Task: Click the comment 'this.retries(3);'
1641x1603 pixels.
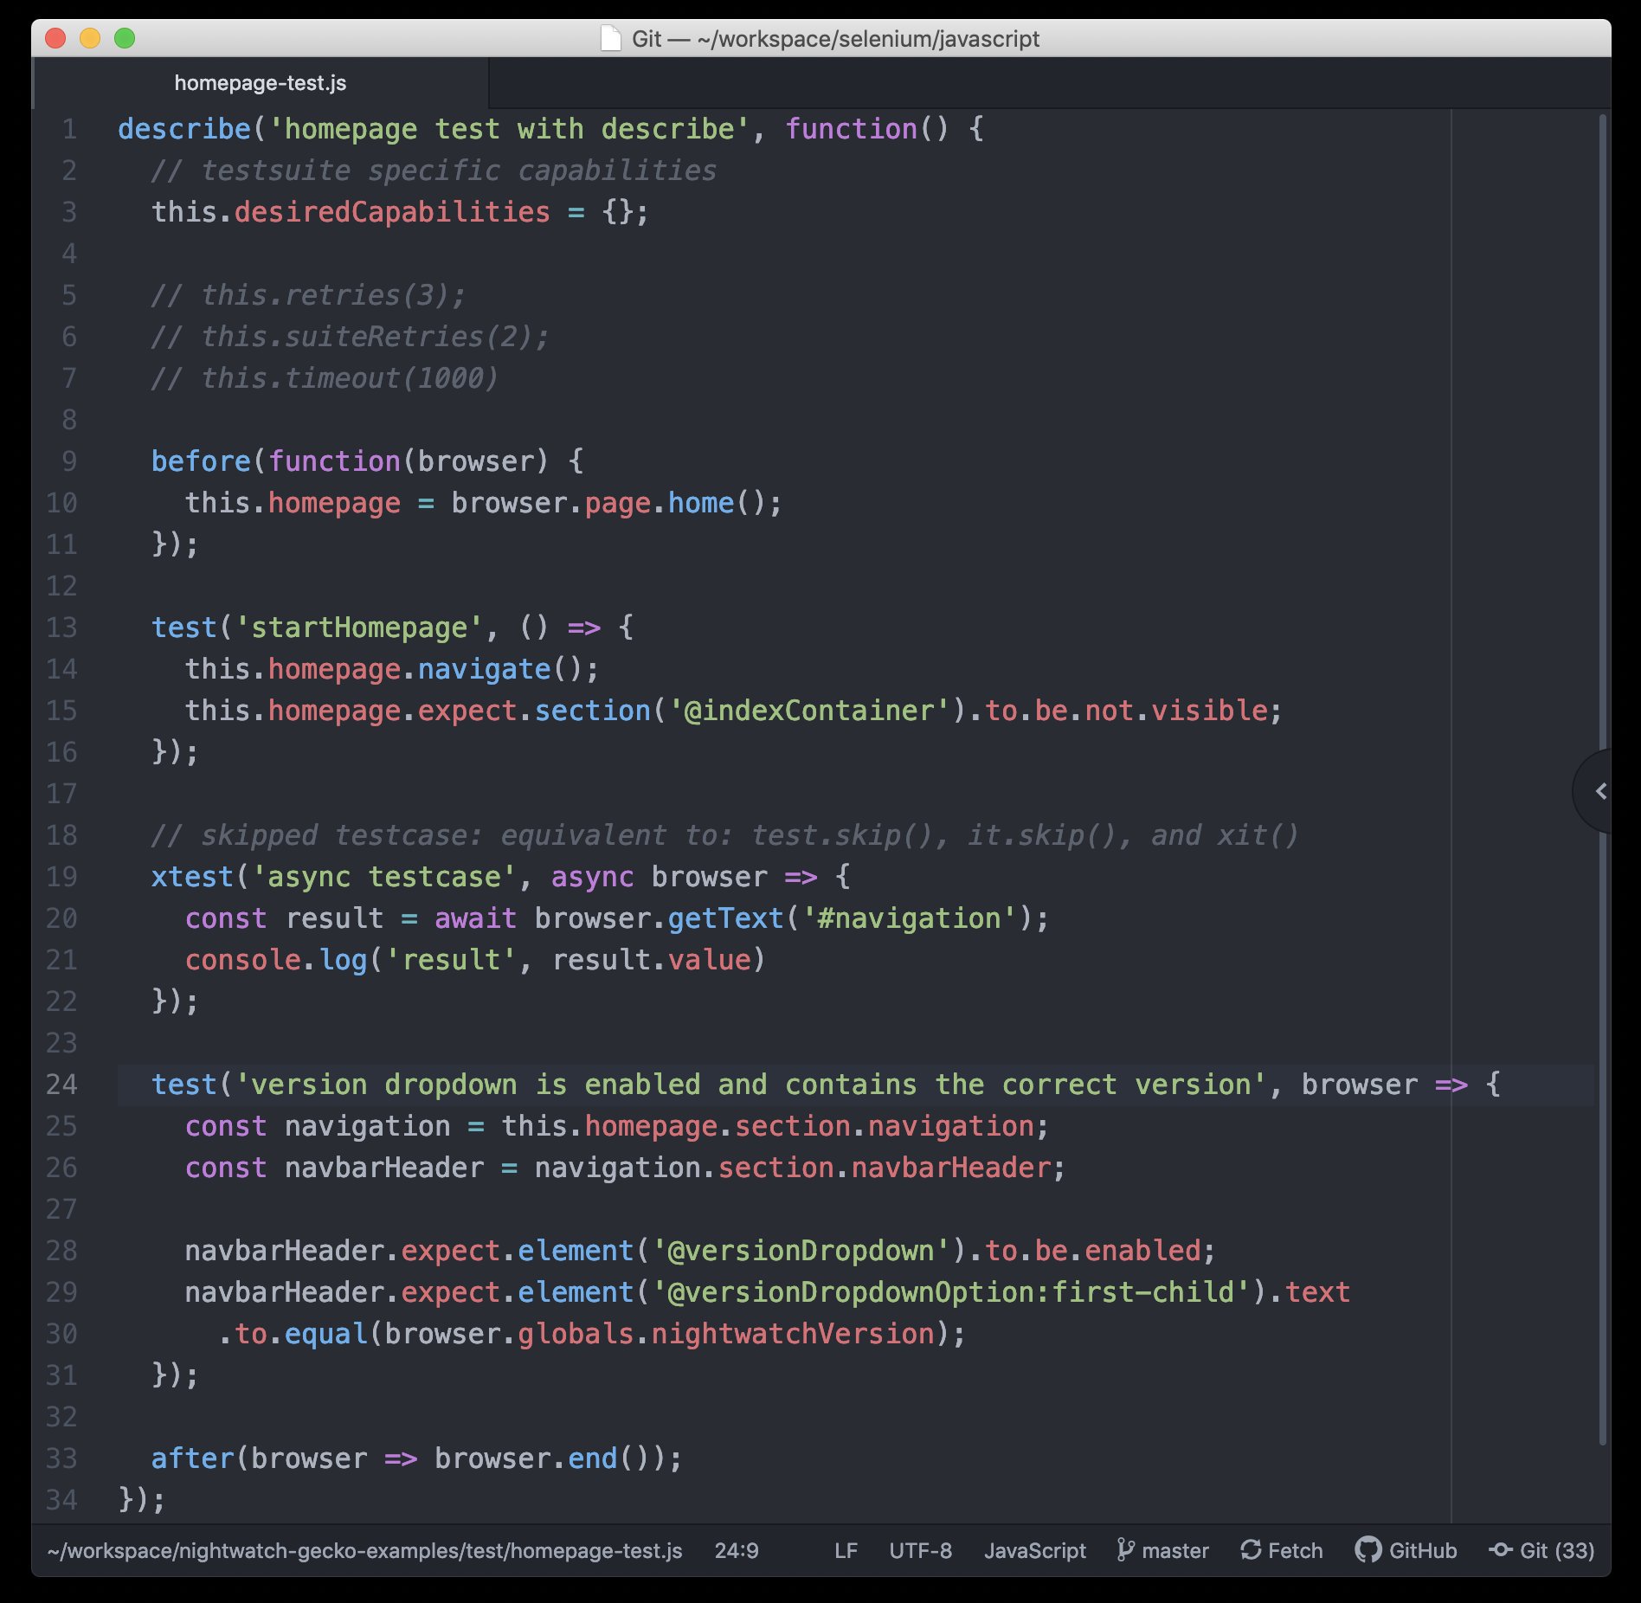Action: pos(333,295)
